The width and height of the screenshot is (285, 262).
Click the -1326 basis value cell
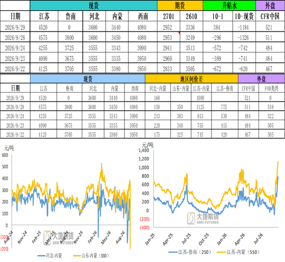click(244, 37)
